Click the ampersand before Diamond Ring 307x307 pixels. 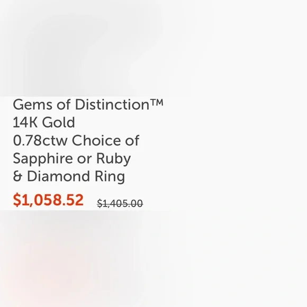pyautogui.click(x=17, y=176)
